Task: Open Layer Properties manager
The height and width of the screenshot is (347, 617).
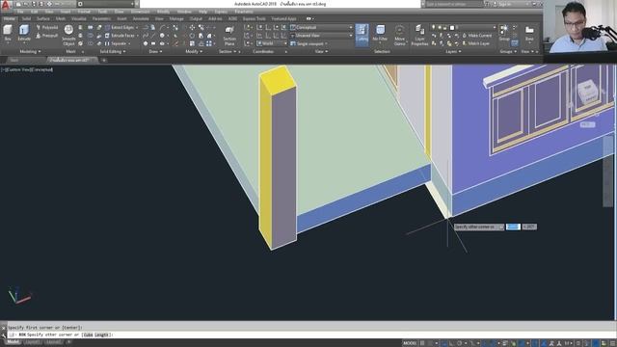Action: [x=419, y=36]
